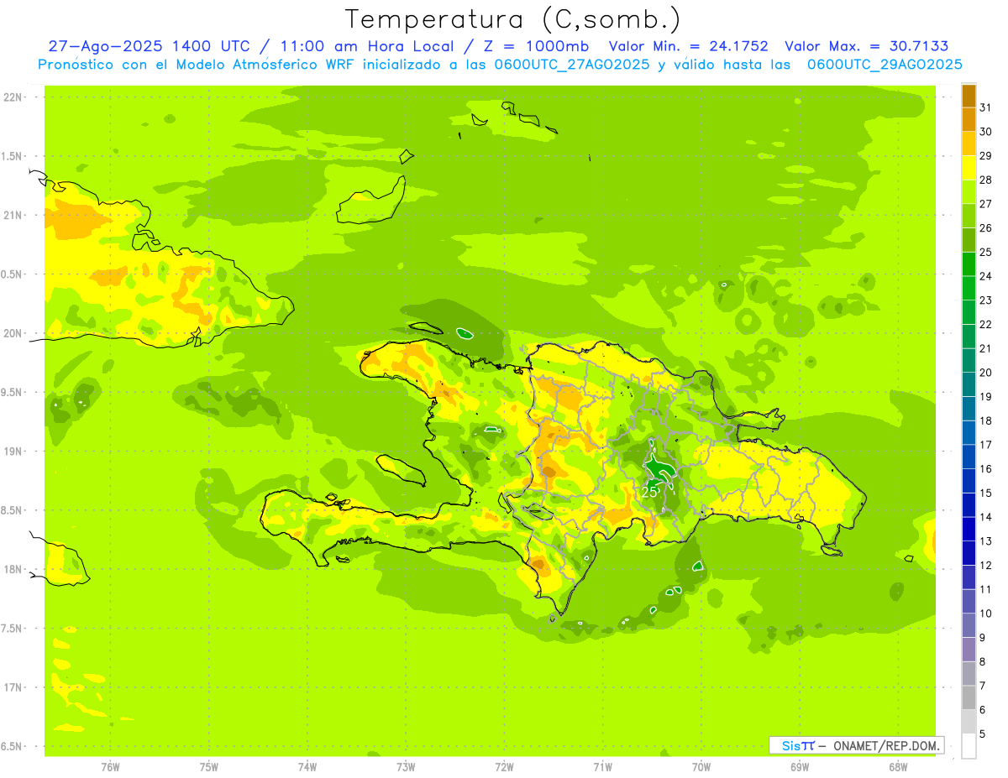Click the axis label '8.5N'
Screen dimensions: 1008x778
point(13,510)
